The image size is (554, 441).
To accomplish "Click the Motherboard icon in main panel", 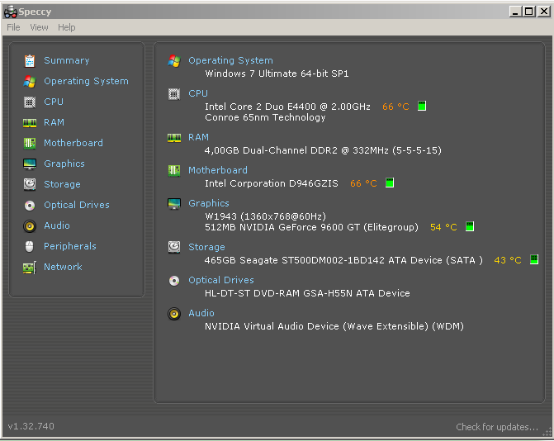I will (174, 171).
